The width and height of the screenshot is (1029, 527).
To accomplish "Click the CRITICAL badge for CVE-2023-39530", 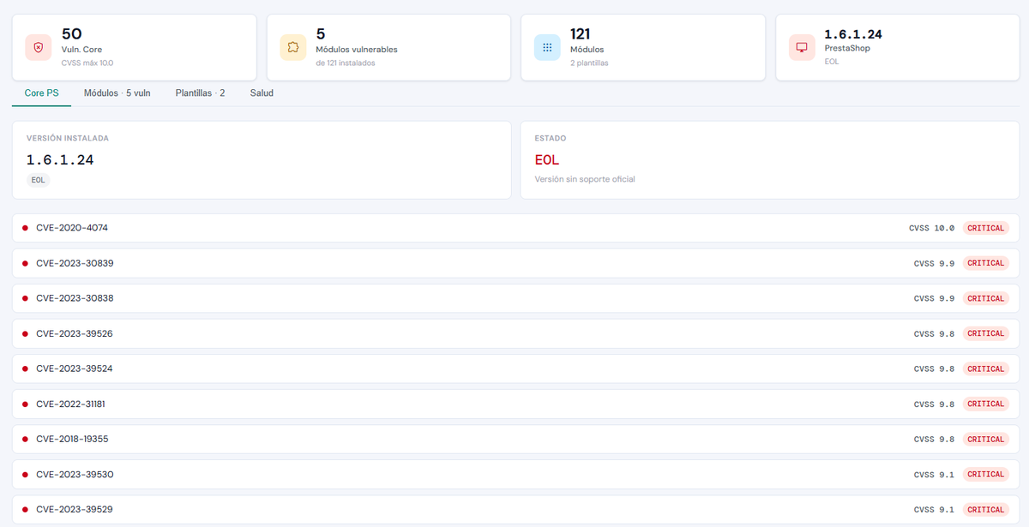I will (985, 474).
